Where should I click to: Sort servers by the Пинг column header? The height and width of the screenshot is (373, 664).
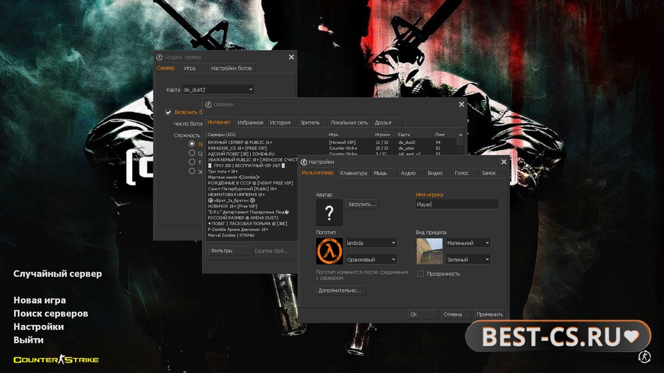(445, 135)
